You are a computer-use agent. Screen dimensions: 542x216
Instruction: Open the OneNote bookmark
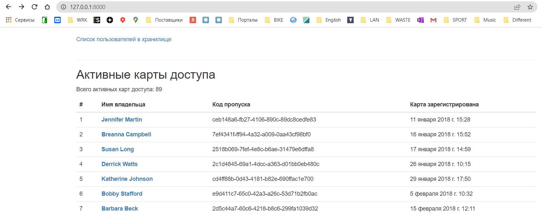pos(421,20)
